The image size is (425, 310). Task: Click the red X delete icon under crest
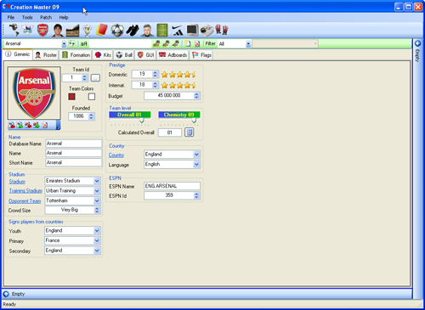[45, 125]
